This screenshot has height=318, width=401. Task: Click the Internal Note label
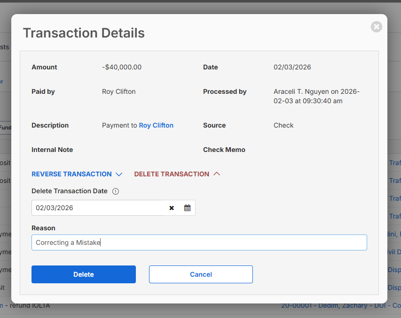click(52, 150)
